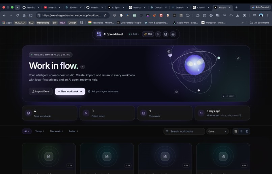Switch to table view
The height and width of the screenshot is (174, 272).
247,131
